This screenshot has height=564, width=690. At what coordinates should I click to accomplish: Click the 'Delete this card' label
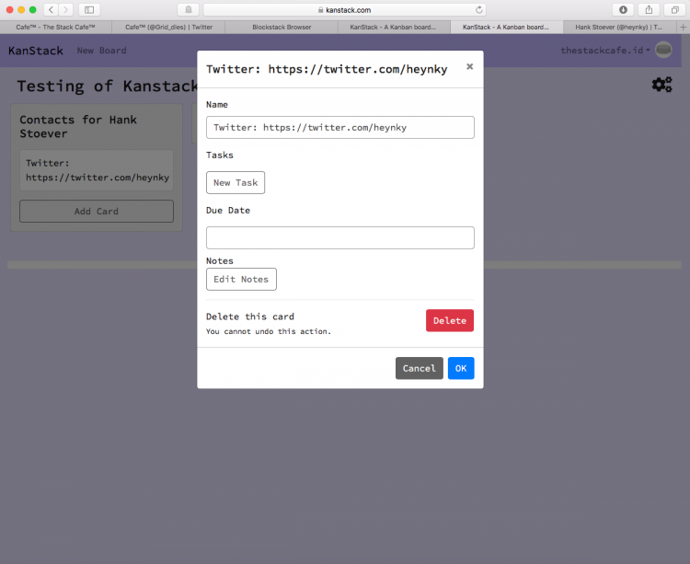click(250, 317)
